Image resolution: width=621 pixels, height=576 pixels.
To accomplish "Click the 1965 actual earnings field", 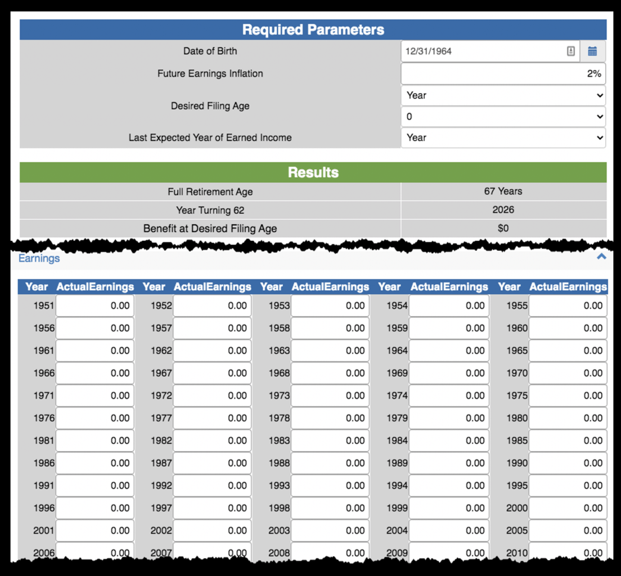I will (x=568, y=351).
